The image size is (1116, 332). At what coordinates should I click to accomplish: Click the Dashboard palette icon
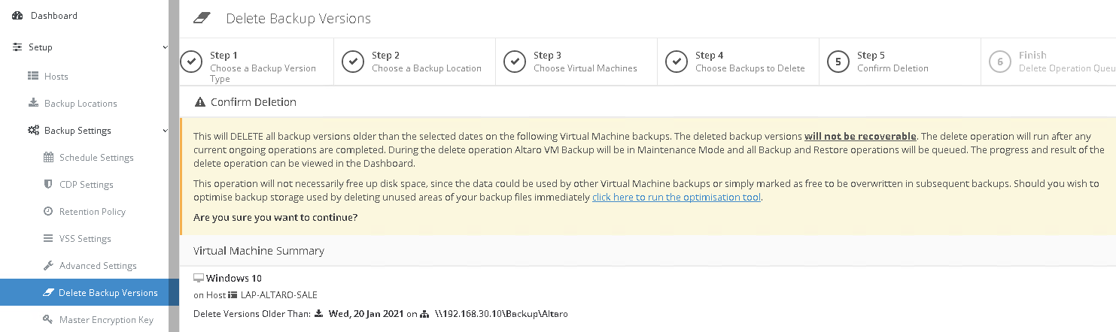coord(17,16)
